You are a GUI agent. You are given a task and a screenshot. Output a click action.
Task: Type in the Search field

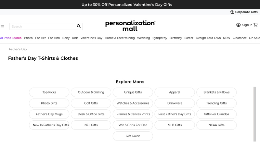pos(42,26)
